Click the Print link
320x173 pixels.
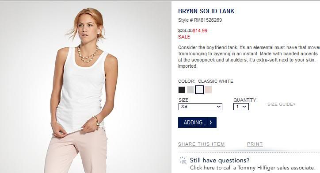pos(255,144)
